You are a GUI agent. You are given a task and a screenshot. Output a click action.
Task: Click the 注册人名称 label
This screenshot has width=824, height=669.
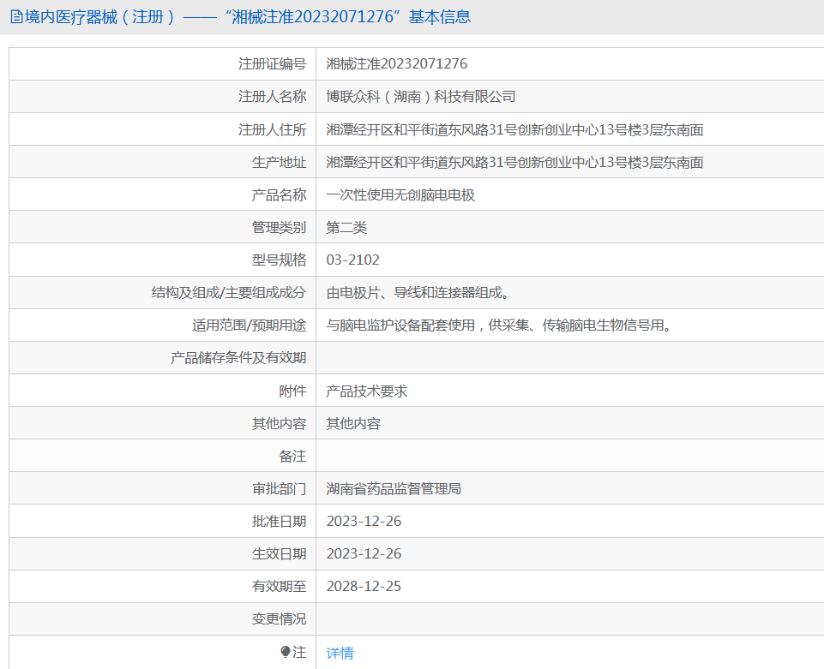coord(272,97)
